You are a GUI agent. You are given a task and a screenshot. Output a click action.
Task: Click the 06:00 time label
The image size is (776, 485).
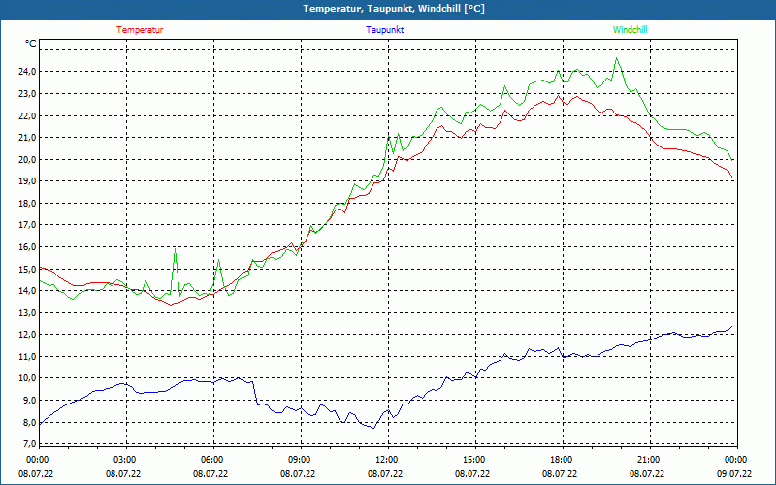[x=211, y=460]
